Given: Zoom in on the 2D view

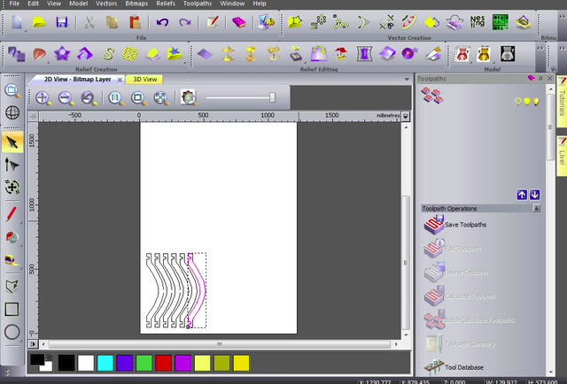Looking at the screenshot, I should 43,98.
